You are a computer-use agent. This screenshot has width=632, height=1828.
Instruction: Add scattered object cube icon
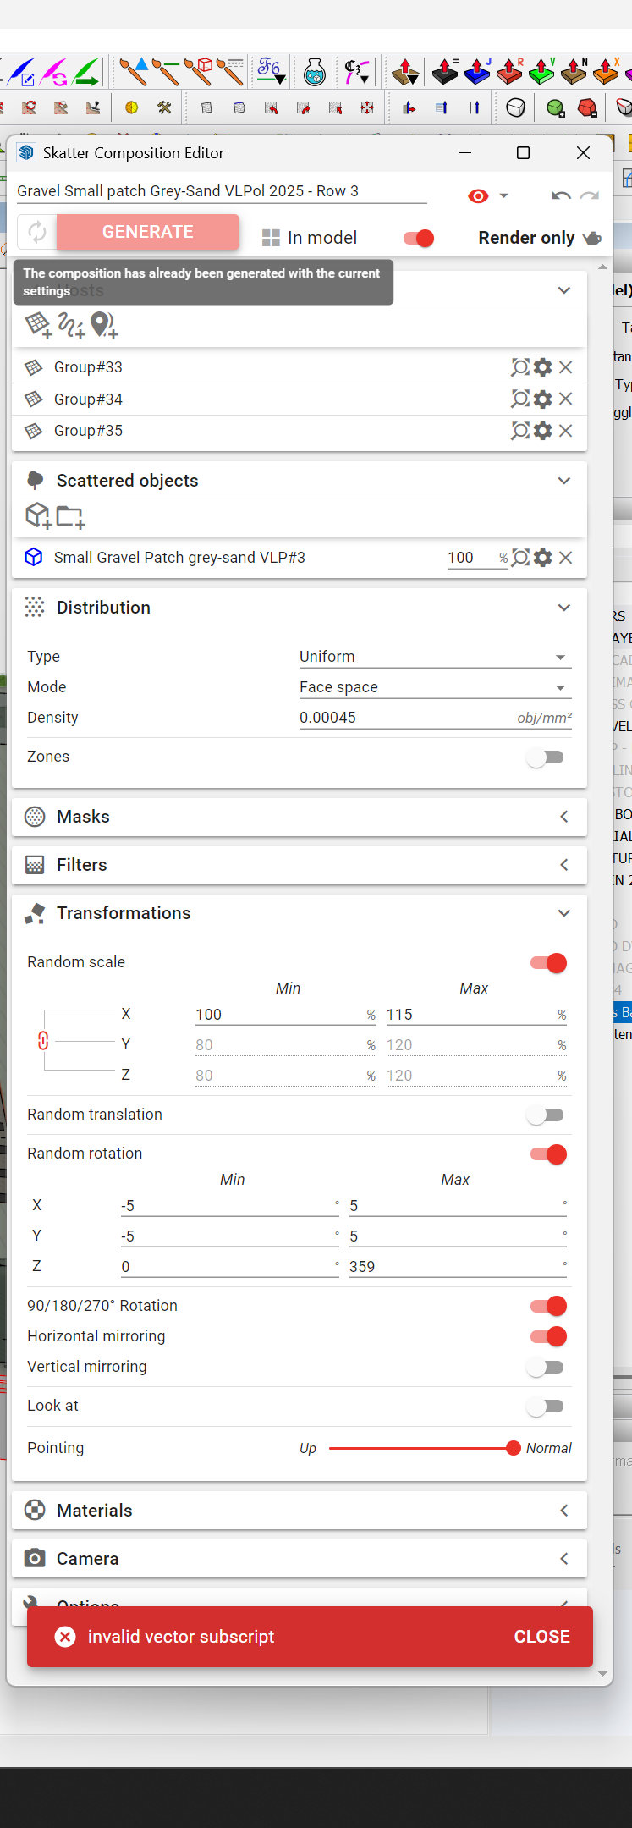tap(38, 515)
